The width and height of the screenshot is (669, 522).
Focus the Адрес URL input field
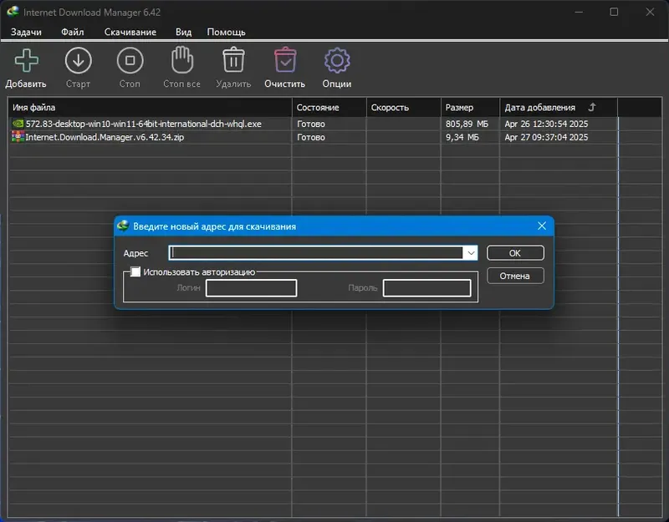tap(316, 253)
